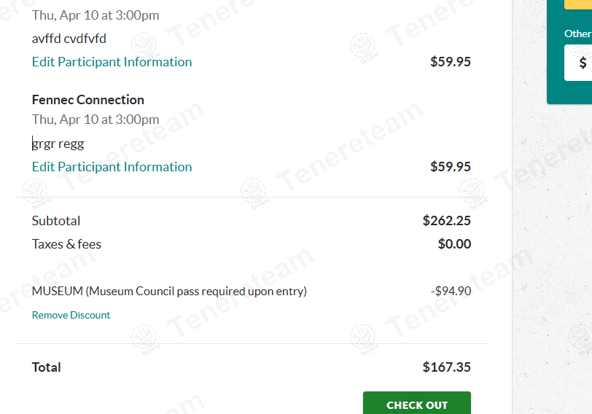Click the participant name avffd cvdfvfd

point(69,39)
